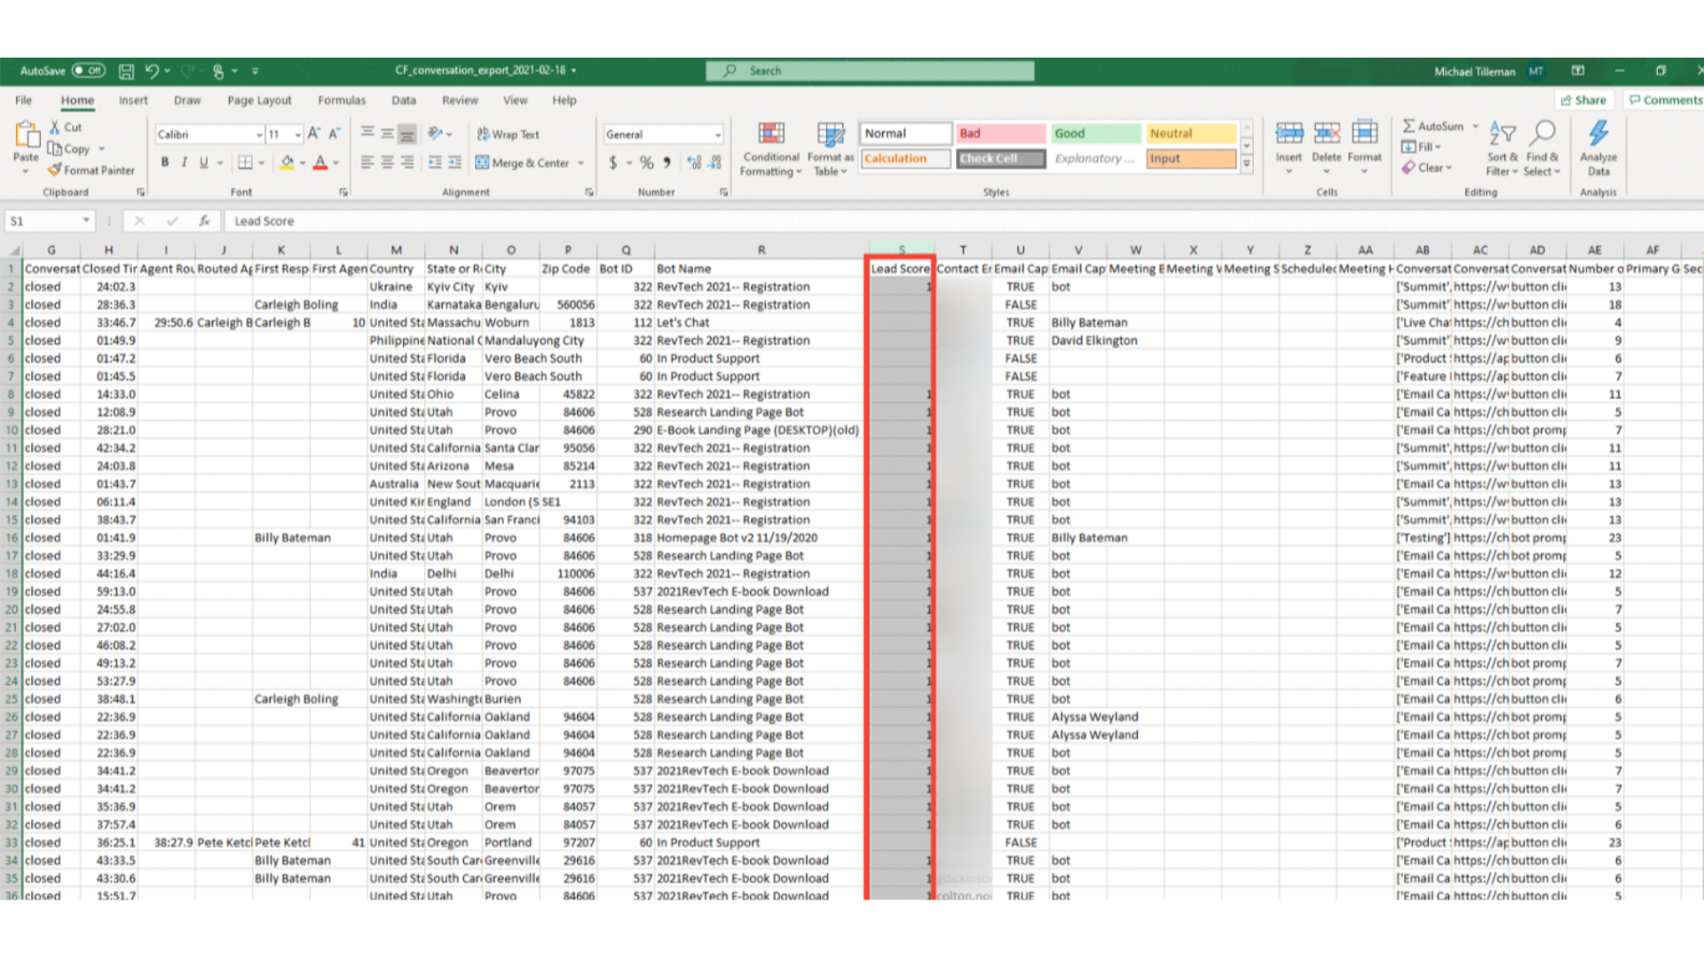Align text to the right

coord(406,162)
